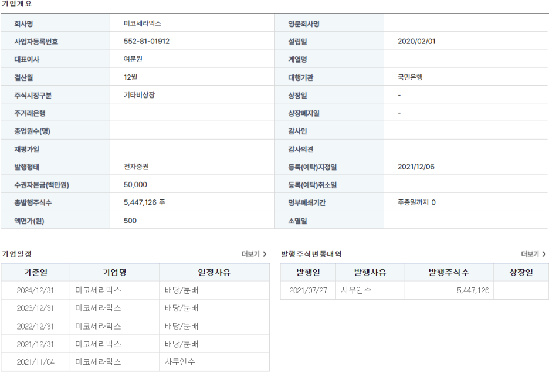Click the CEO name 여문원
This screenshot has height=373, width=549.
pyautogui.click(x=133, y=59)
